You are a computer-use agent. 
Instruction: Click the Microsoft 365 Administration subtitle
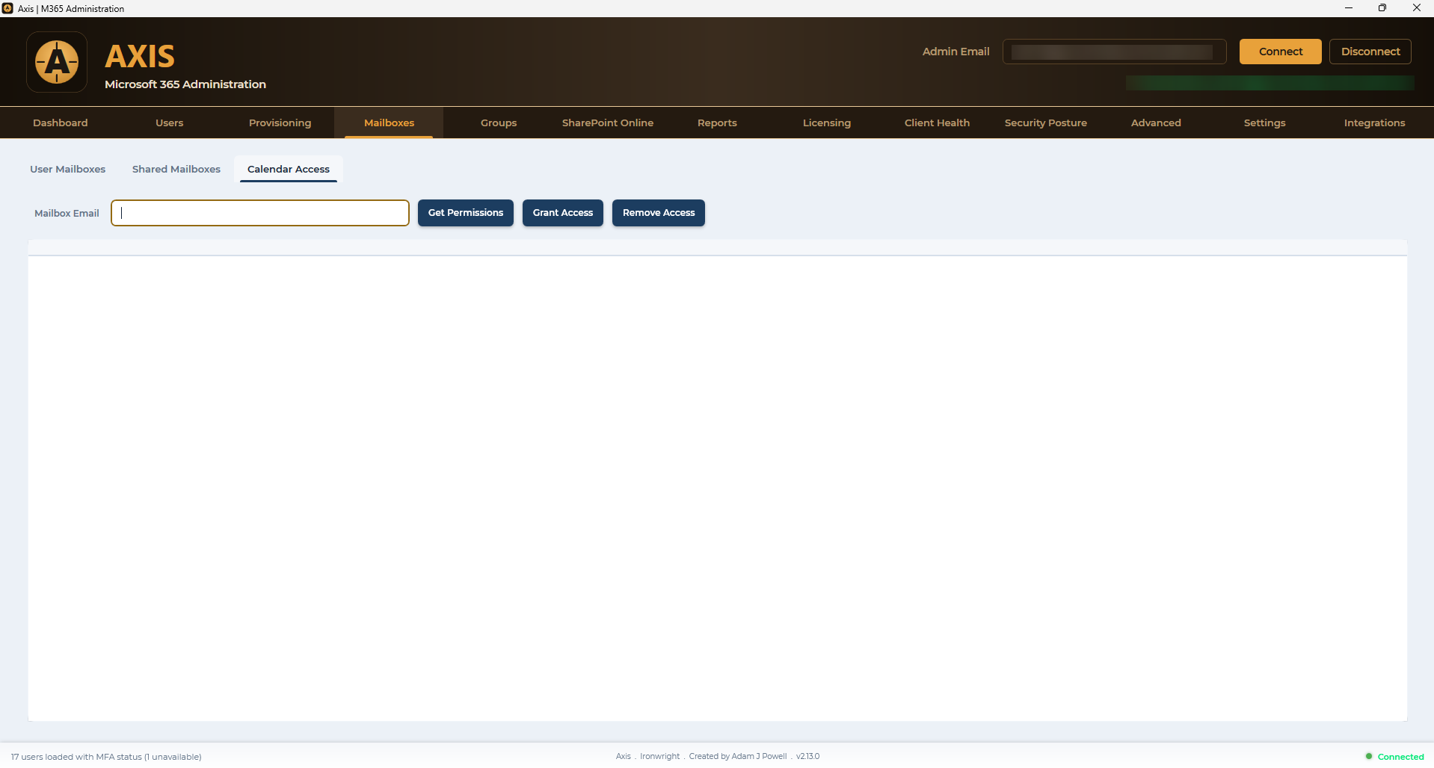(185, 84)
